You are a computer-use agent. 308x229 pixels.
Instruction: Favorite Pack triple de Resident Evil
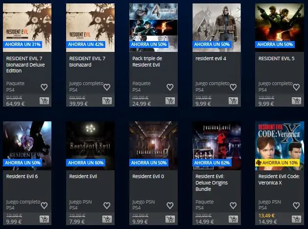tap(170, 87)
